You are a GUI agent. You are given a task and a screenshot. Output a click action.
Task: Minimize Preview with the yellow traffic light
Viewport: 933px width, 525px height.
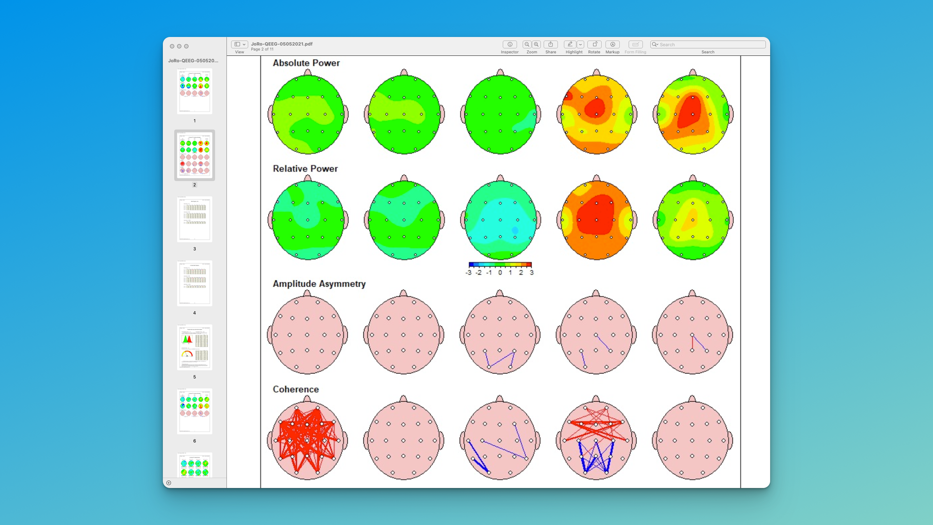[179, 46]
